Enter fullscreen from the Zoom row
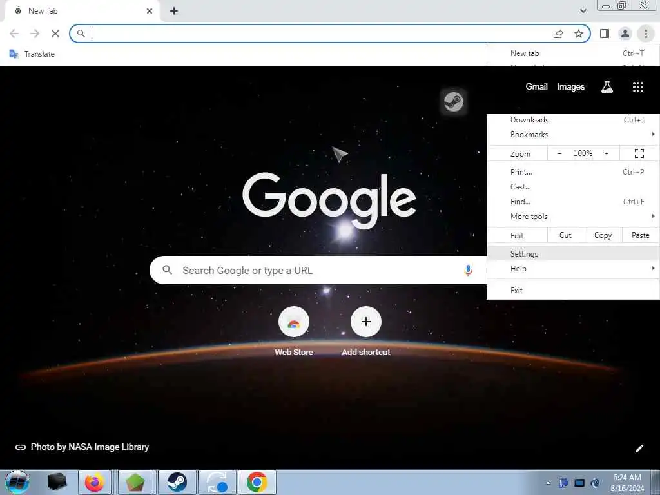 tap(639, 153)
